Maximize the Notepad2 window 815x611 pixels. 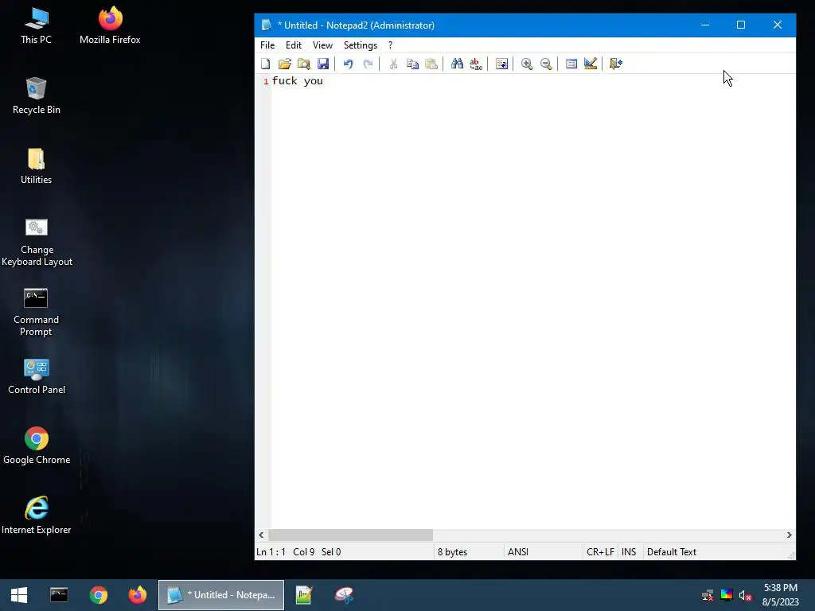click(x=741, y=25)
